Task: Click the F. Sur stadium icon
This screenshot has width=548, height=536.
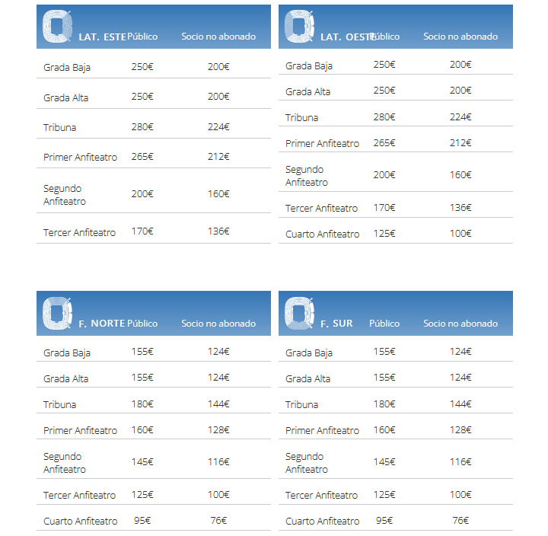Action: pyautogui.click(x=300, y=313)
